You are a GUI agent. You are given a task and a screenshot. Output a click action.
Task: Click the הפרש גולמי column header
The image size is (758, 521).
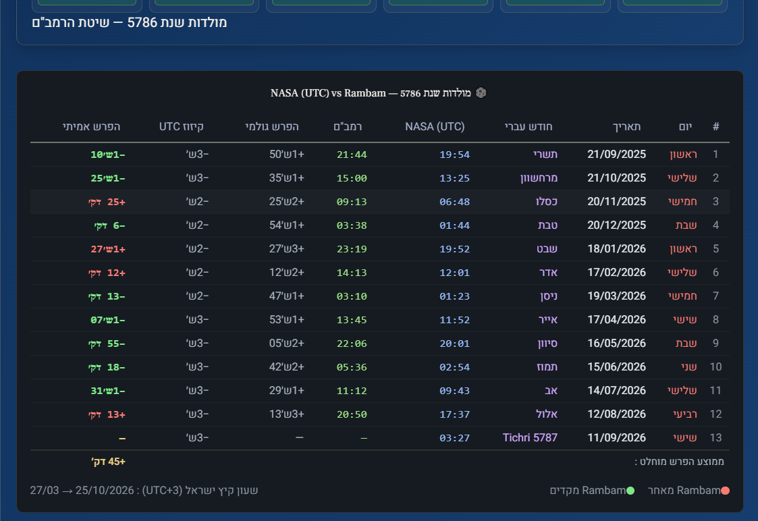(272, 127)
